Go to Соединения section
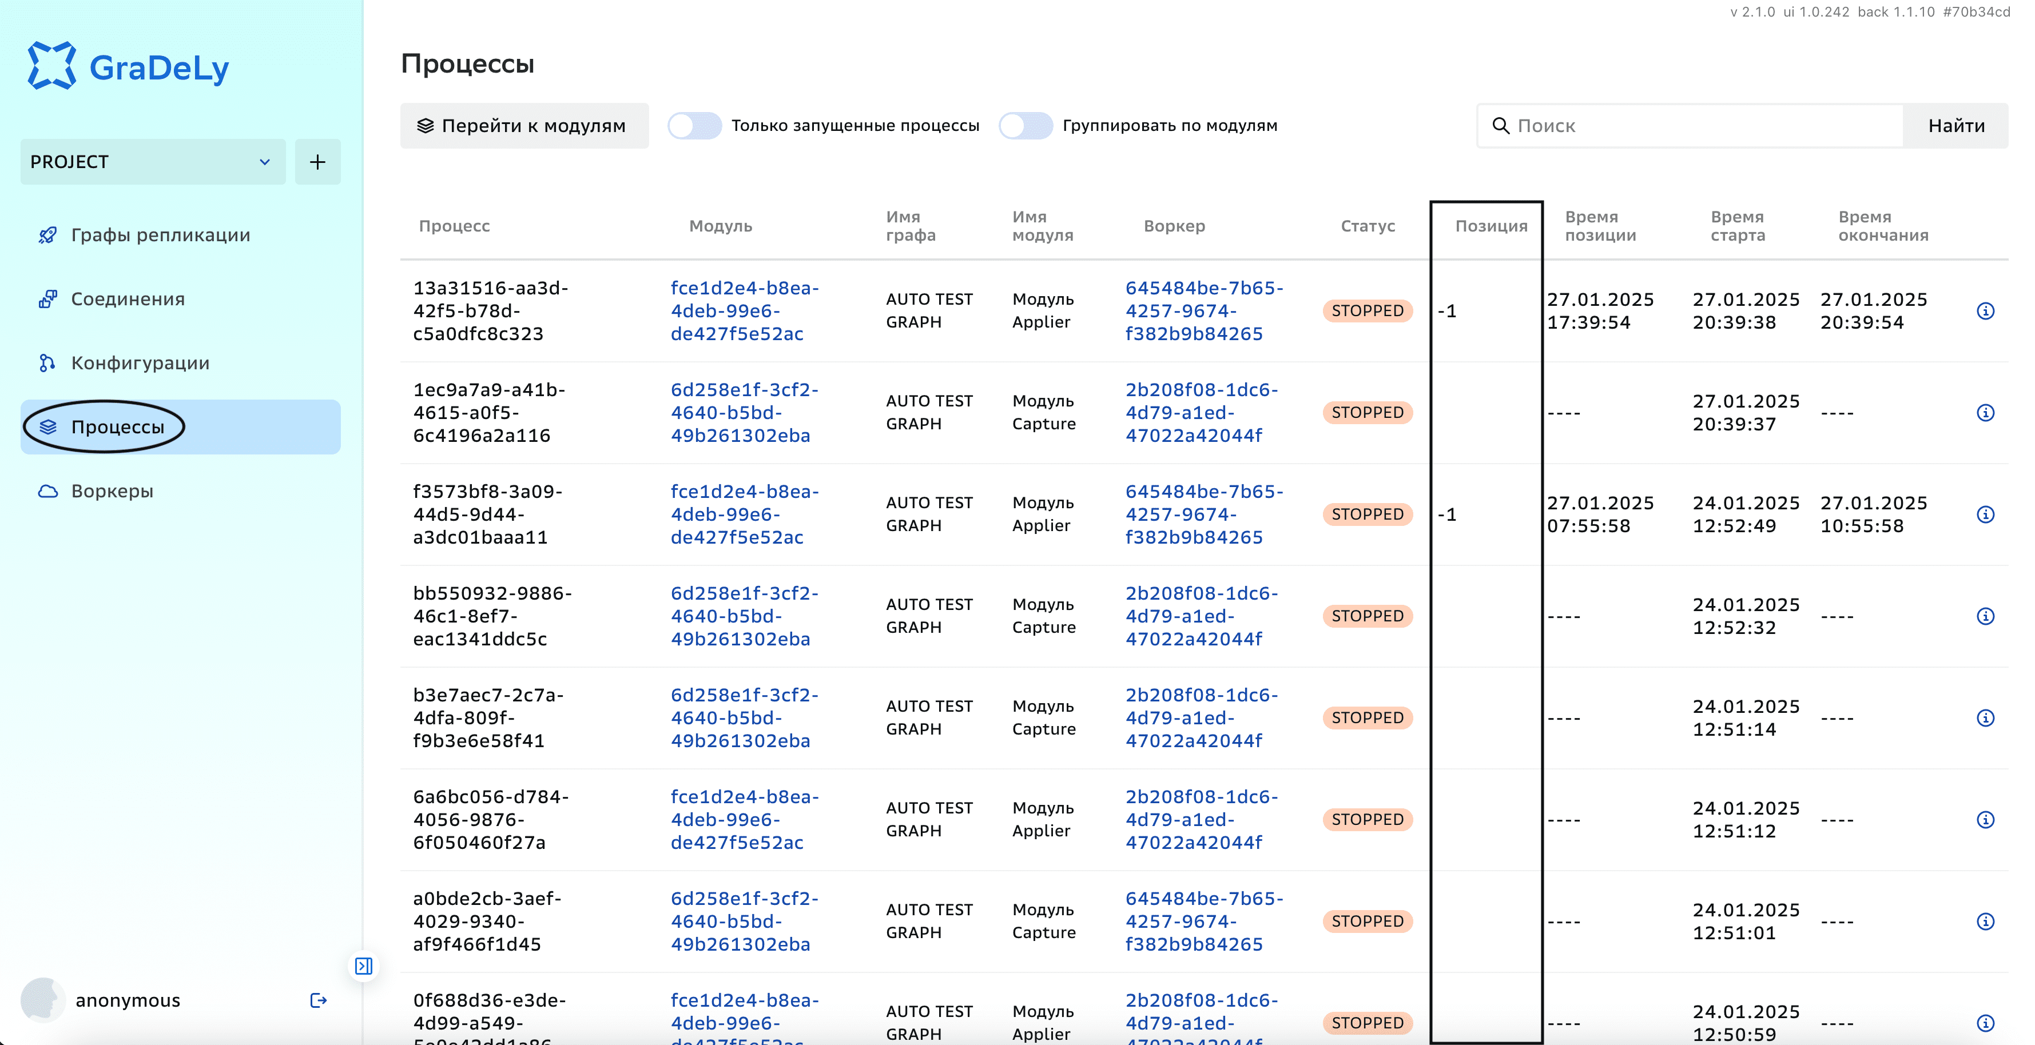 tap(128, 300)
